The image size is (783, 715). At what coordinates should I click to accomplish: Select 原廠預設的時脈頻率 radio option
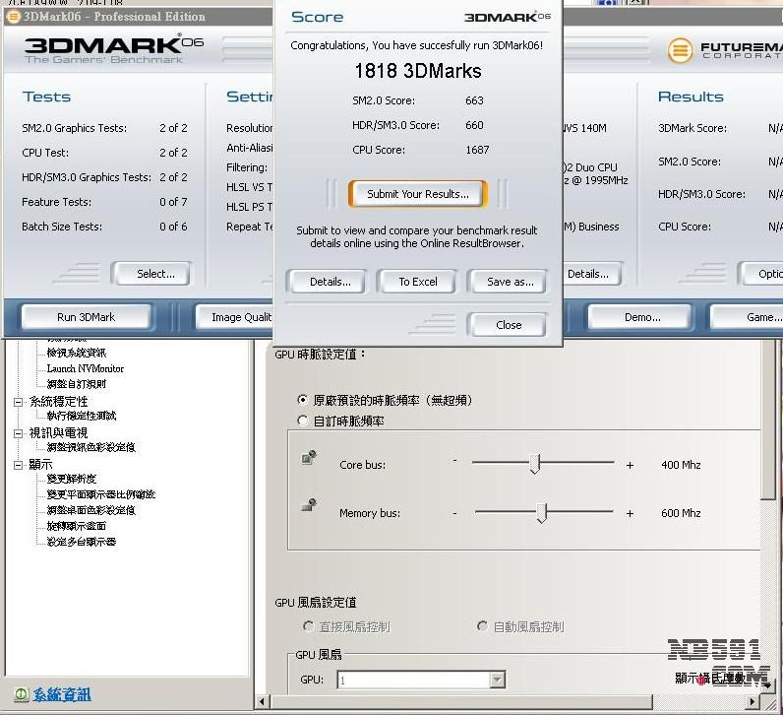pyautogui.click(x=303, y=400)
